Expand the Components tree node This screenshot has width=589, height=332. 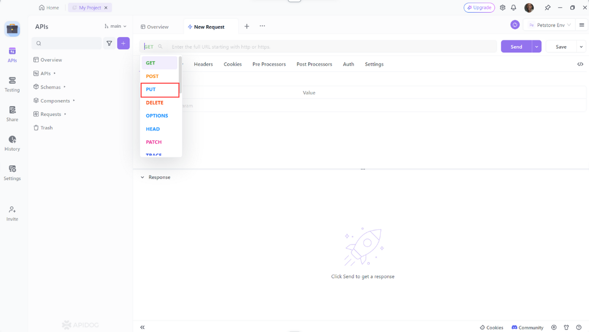[74, 101]
